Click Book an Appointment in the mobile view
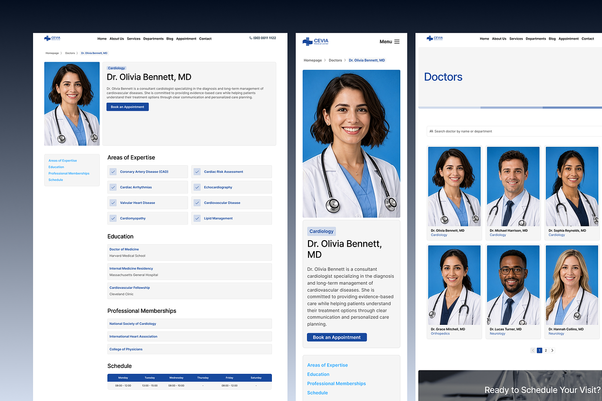The width and height of the screenshot is (602, 401). 337,337
